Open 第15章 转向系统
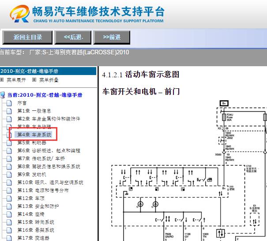This screenshot has width=267, height=241. tap(36, 222)
